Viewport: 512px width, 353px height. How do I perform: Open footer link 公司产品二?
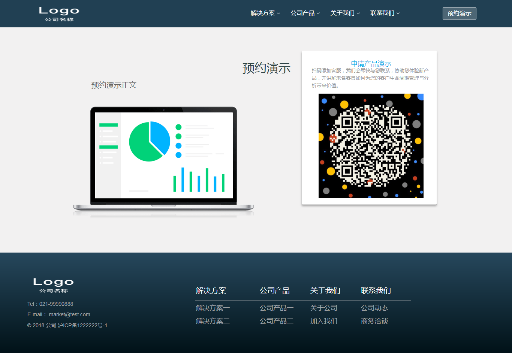277,321
